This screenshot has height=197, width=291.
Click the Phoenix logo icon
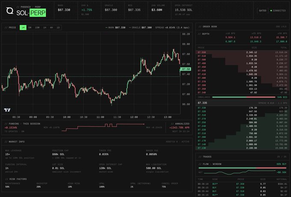click(10, 11)
